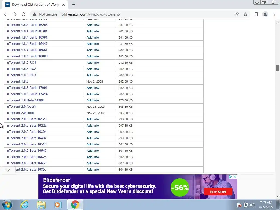Screen dimensions: 280x210
Task: Open uTorrent 2.0.0 Beta 16394 link
Action: tap(27, 132)
